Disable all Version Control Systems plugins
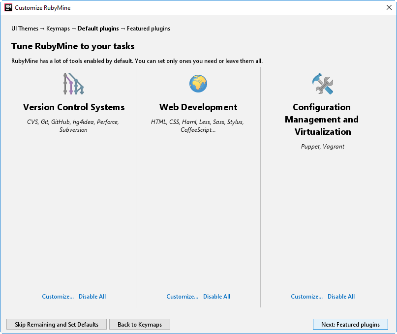The height and width of the screenshot is (334, 397). pyautogui.click(x=92, y=297)
